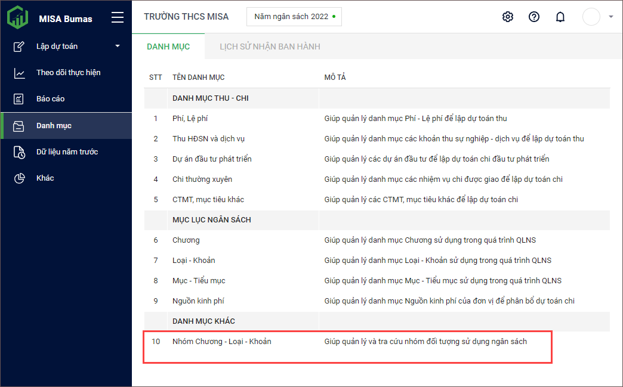Screen dimensions: 623x387
Task: Open the Năm ngân sách 2022 dropdown
Action: pos(294,17)
